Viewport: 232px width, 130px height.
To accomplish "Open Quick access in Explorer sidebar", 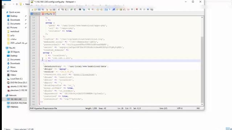I will tap(14, 12).
